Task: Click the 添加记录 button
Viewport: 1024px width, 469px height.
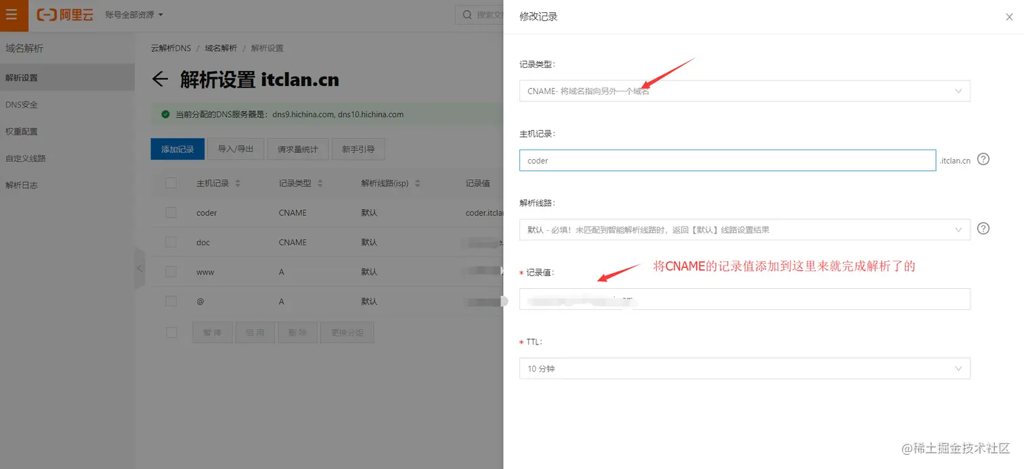Action: click(x=177, y=149)
